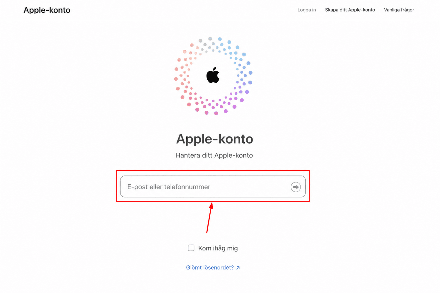Screen dimensions: 440x293
Task: Click the Apple logo inside the dotted ring
Action: click(x=213, y=75)
